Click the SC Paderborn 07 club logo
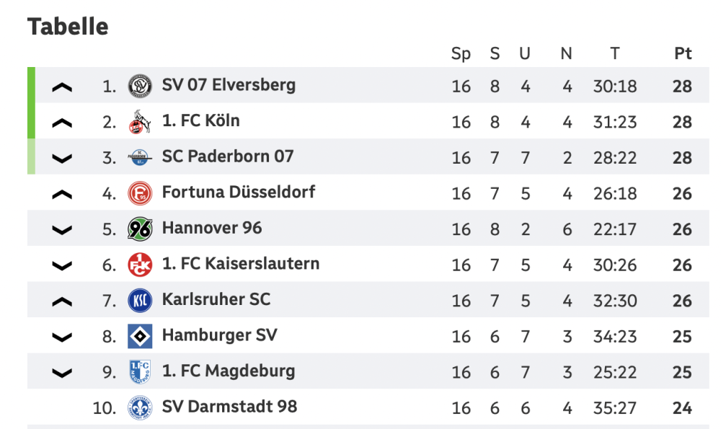The height and width of the screenshot is (429, 721). tap(140, 158)
